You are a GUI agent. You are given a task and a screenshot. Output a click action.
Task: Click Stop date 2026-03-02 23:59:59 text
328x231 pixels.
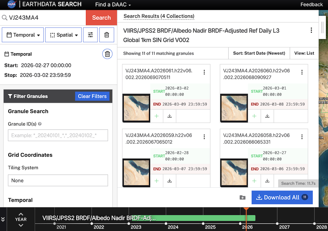(x=45, y=75)
